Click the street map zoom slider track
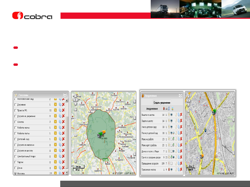The width and height of the screenshot is (250, 187). [x=189, y=138]
